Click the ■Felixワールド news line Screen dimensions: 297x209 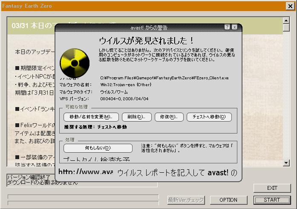pos(35,125)
